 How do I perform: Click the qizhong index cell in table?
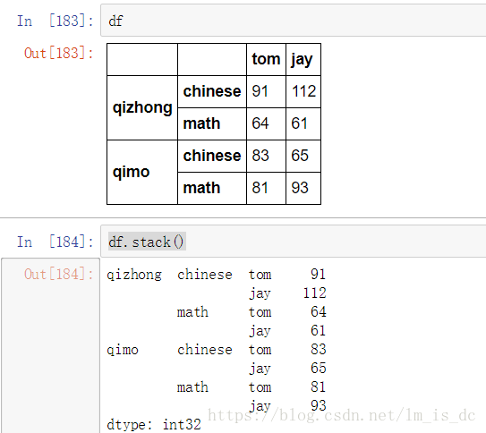pyautogui.click(x=142, y=107)
